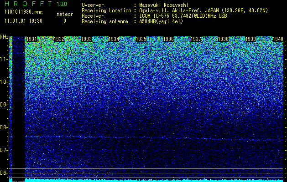Click the Receiving antenna label
Viewport: 287px width, 182px height.
(x=105, y=21)
